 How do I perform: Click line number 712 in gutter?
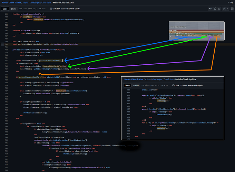click(7, 50)
